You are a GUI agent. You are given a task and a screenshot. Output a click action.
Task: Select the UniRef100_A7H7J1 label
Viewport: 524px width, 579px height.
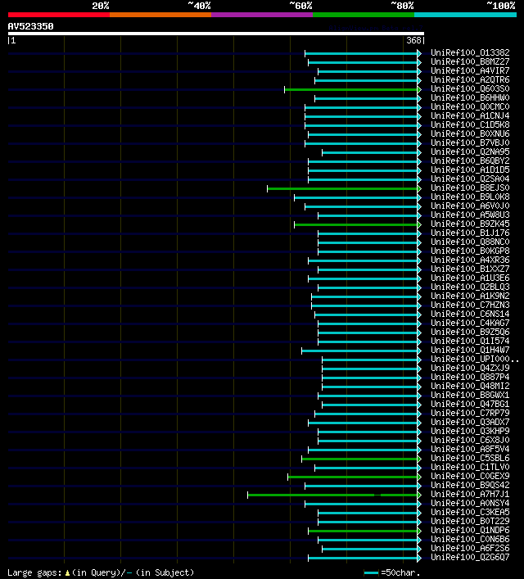pyautogui.click(x=470, y=494)
